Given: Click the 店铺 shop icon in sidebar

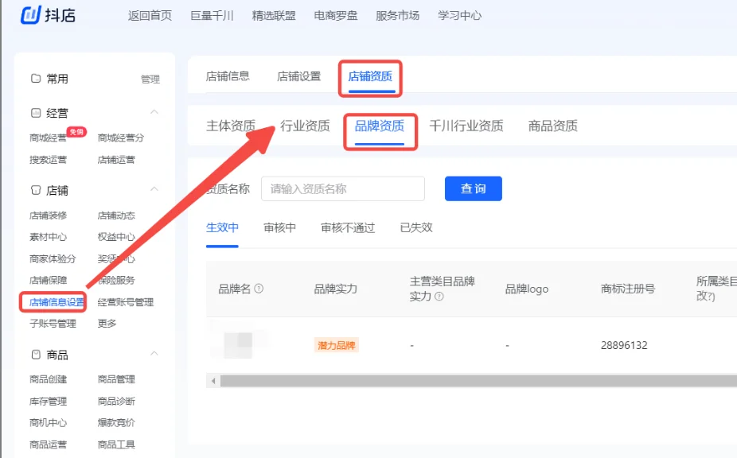Looking at the screenshot, I should coord(36,191).
